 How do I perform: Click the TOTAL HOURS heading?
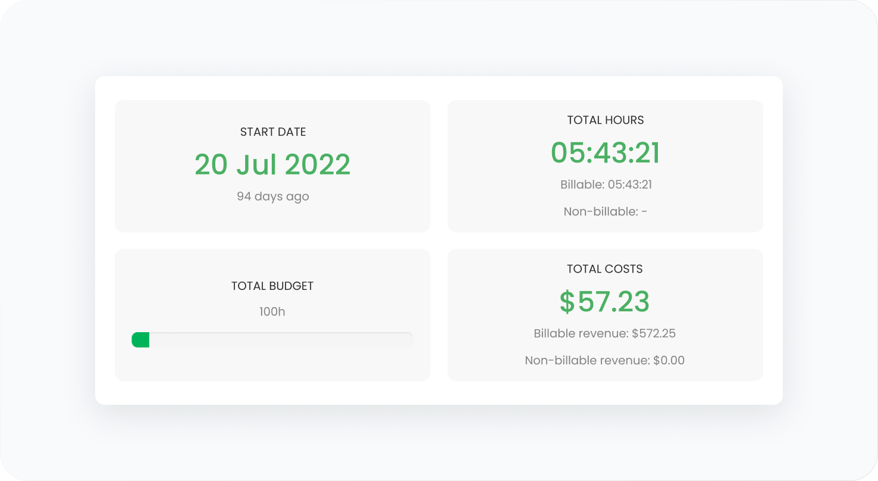pyautogui.click(x=605, y=120)
